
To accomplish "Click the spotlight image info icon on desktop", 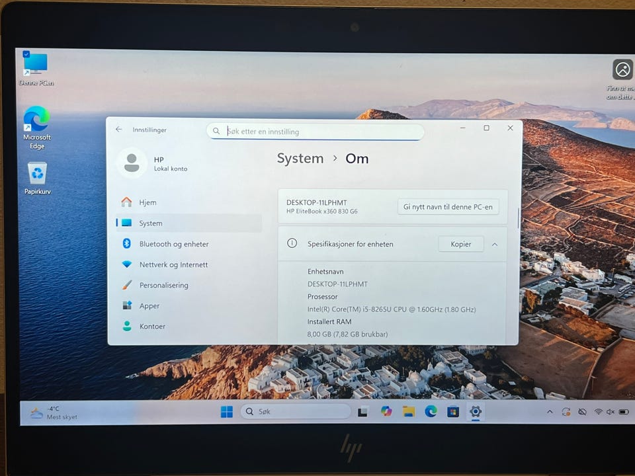I will point(622,69).
